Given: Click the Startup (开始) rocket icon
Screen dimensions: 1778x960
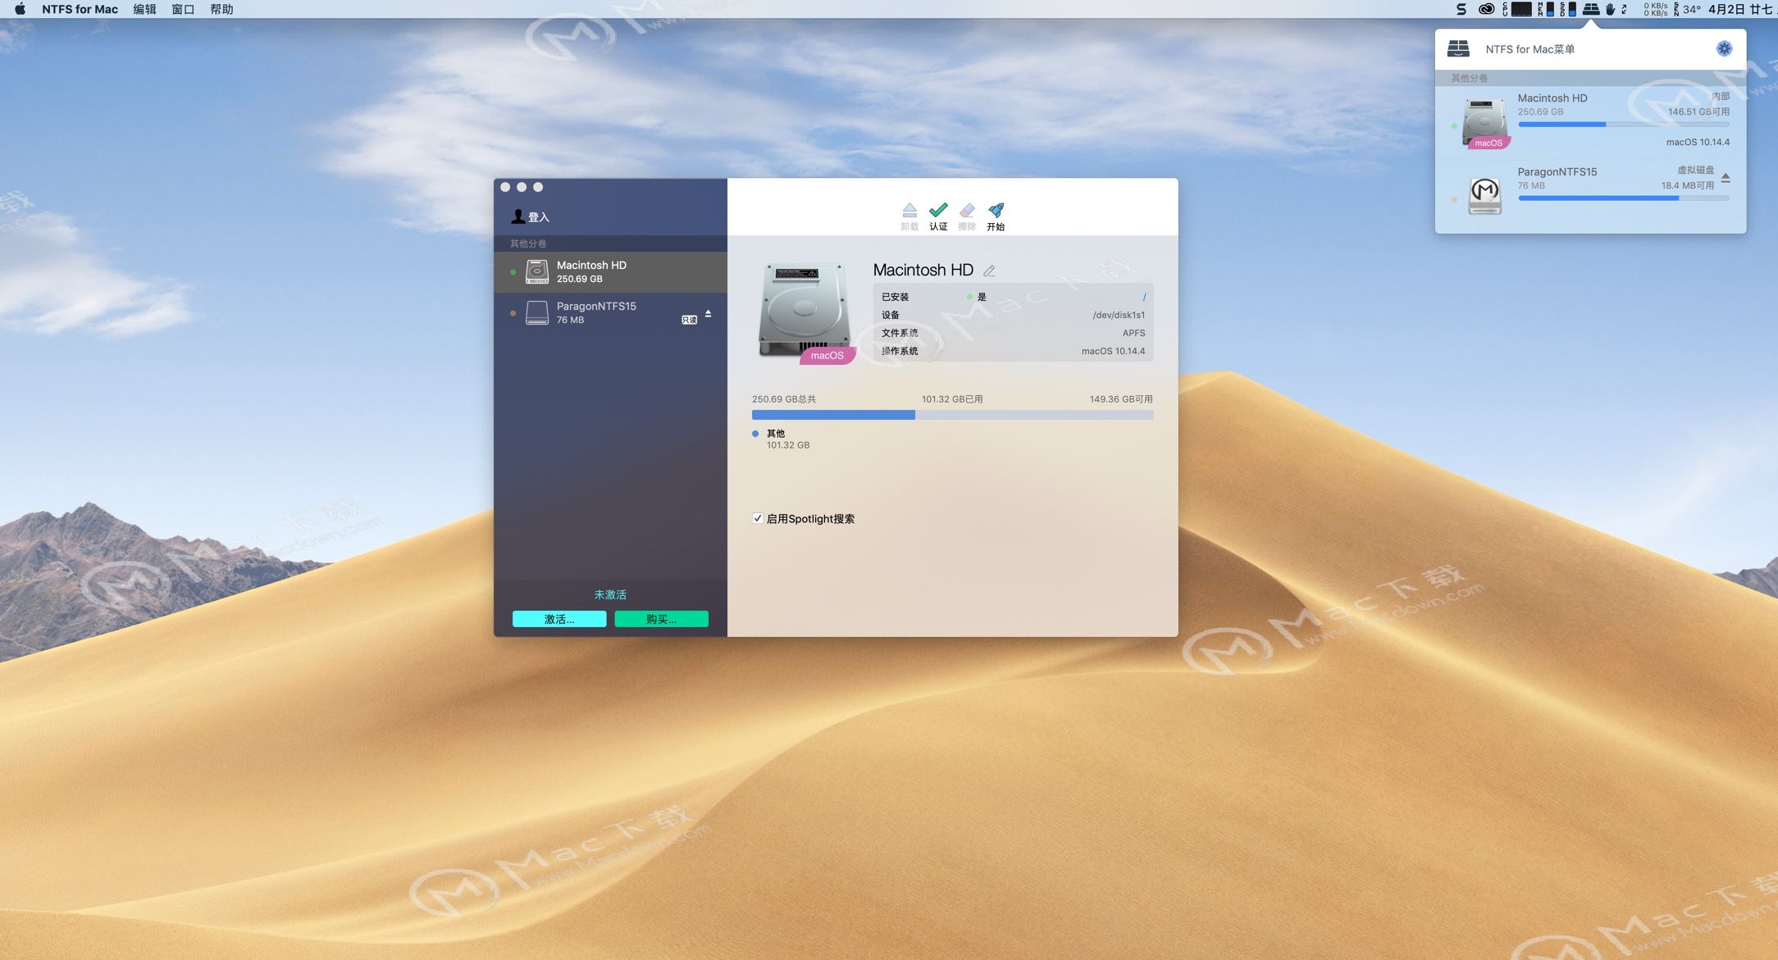Looking at the screenshot, I should coord(996,211).
